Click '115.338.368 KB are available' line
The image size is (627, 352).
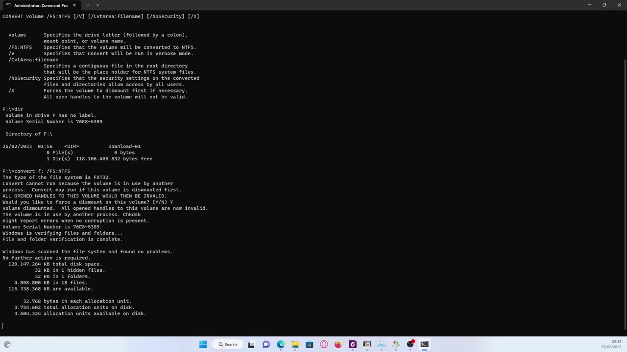click(x=51, y=289)
